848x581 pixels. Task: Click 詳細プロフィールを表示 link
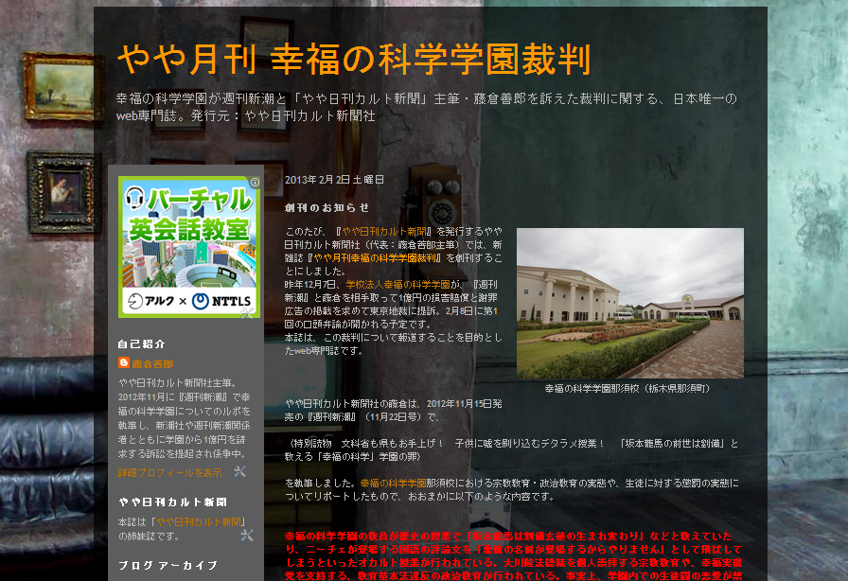169,473
